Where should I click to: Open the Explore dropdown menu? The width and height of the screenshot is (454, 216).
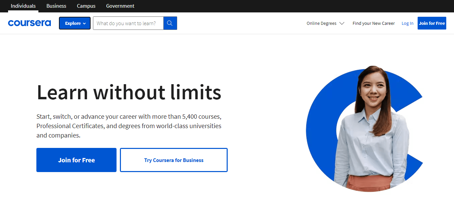click(74, 23)
